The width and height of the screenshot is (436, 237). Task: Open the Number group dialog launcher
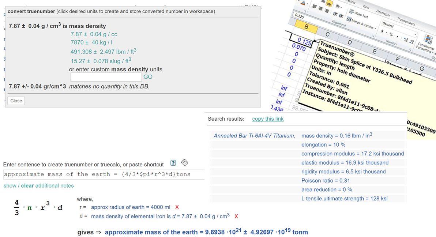410,49
